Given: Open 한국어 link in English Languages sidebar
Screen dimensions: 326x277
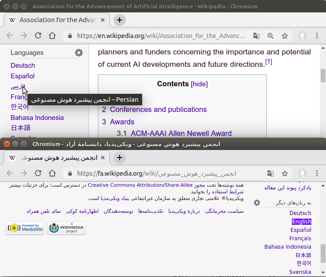Looking at the screenshot, I should [19, 107].
